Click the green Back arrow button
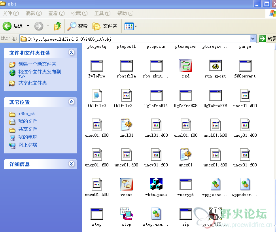This screenshot has height=232, width=276. [7, 26]
